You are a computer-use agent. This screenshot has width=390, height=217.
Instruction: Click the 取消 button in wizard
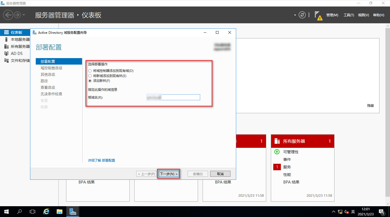pyautogui.click(x=220, y=174)
